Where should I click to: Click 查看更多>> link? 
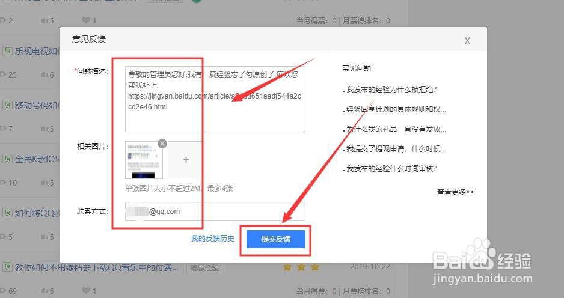click(x=455, y=192)
